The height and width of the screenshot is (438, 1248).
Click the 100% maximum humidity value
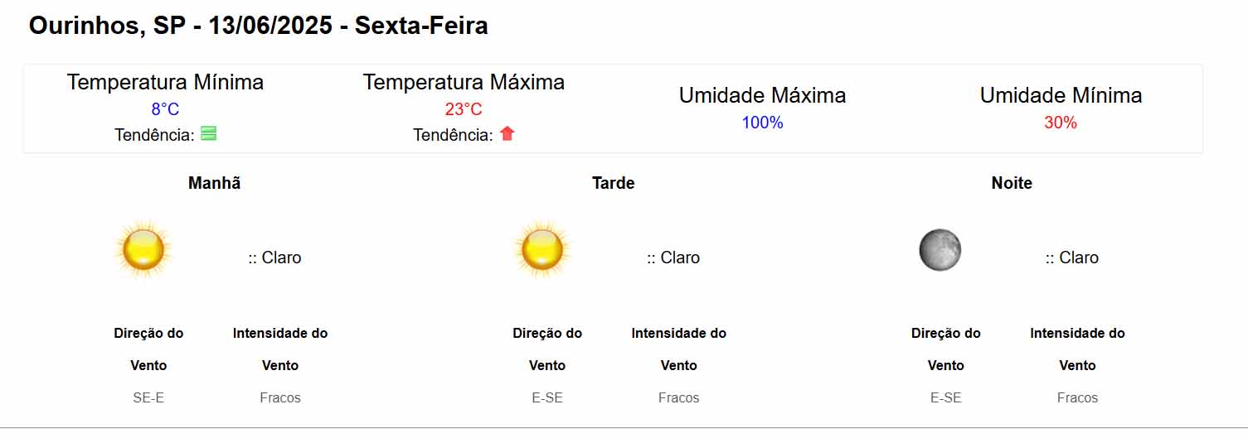762,123
